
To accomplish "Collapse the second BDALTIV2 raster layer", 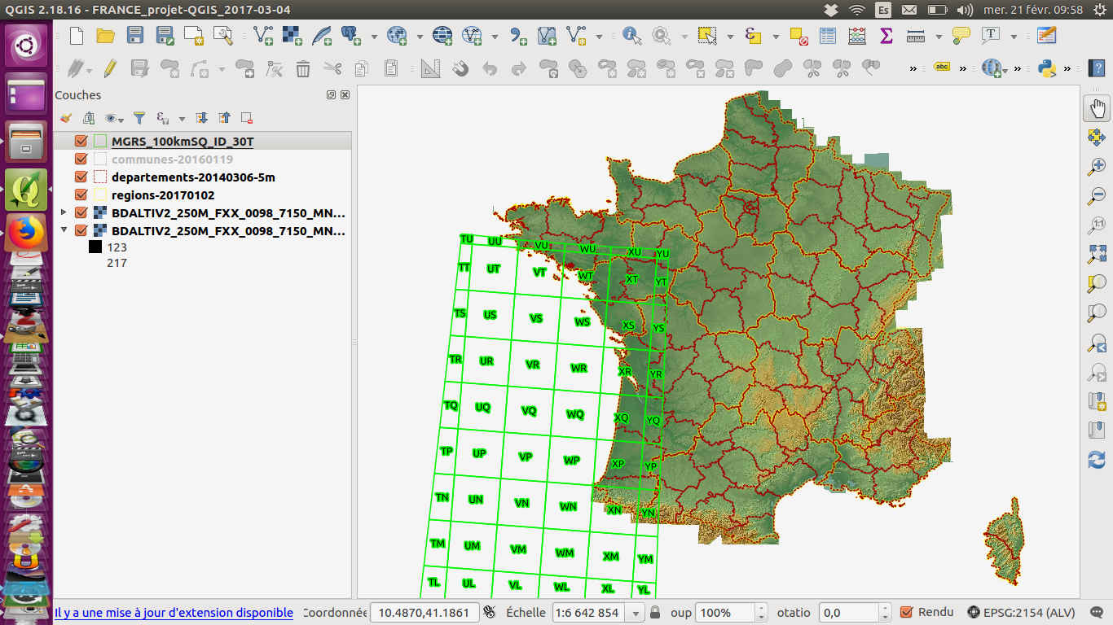I will click(x=64, y=230).
